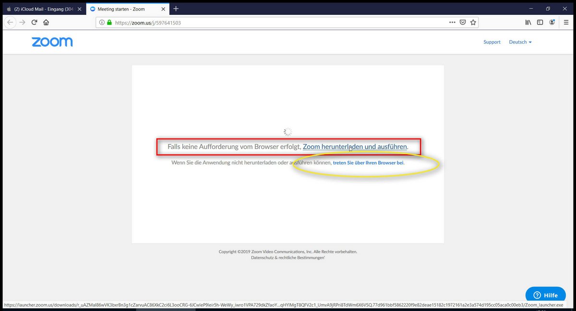
Task: Click the green padlock security icon
Action: [x=109, y=23]
